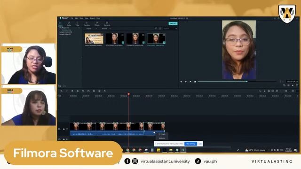Click the speed icon in timeline toolbar
This screenshot has height=169, width=301.
click(88, 91)
